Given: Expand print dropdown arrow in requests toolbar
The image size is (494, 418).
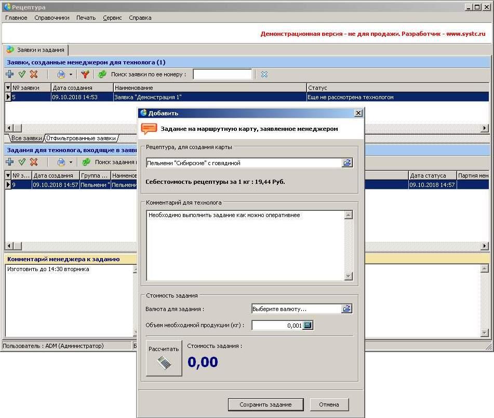Looking at the screenshot, I should 71,75.
